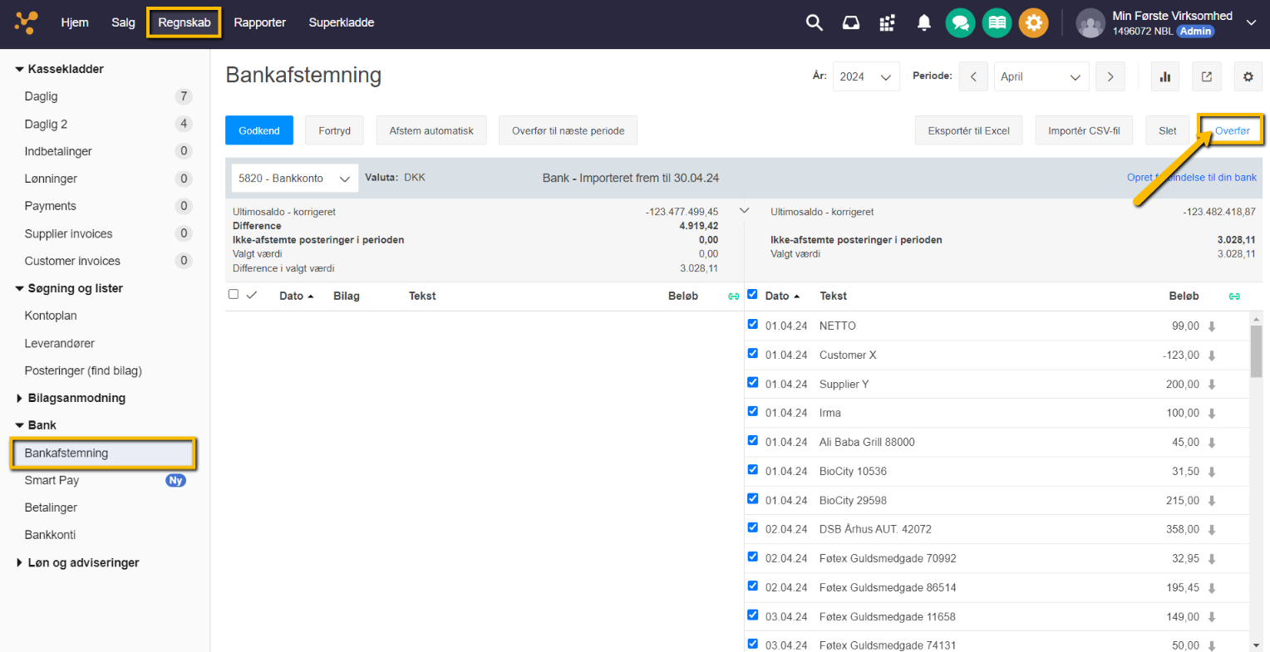Viewport: 1270px width, 652px height.
Task: Open the search magnifier in top bar
Action: (814, 22)
